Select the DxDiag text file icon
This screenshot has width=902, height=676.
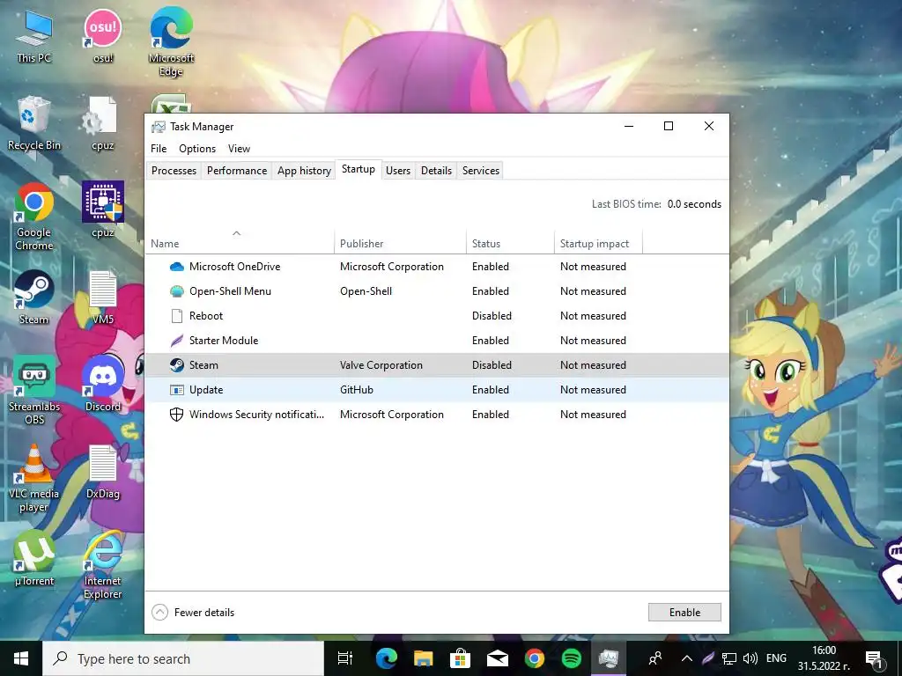(103, 472)
